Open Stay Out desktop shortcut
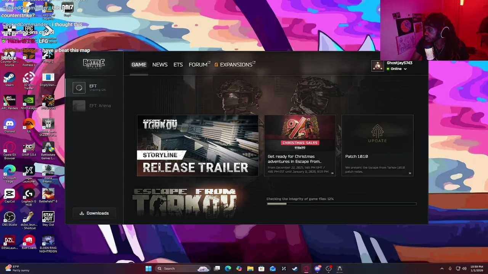This screenshot has height=274, width=488. (x=48, y=219)
